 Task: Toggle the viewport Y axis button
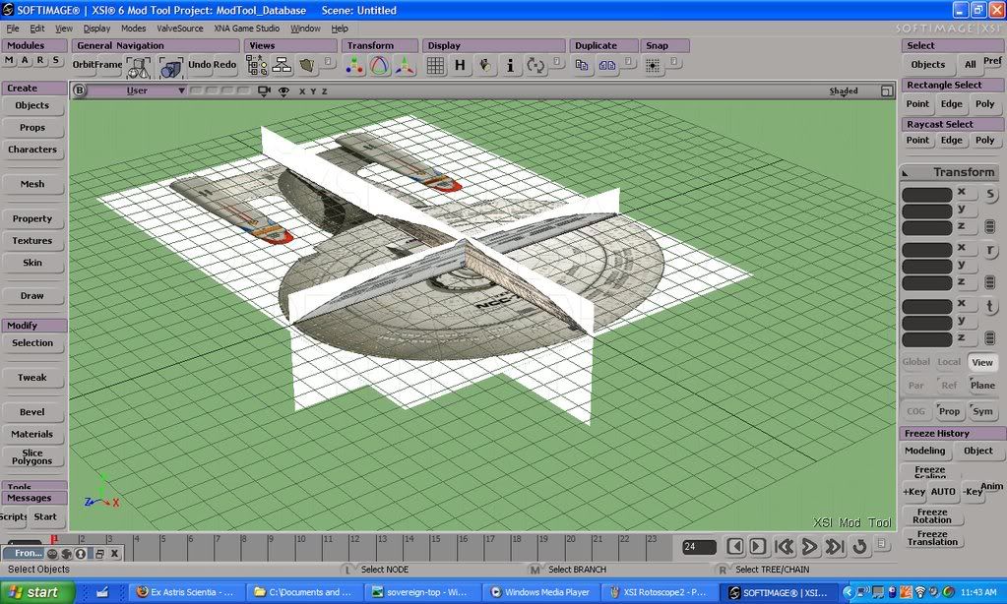pyautogui.click(x=313, y=91)
